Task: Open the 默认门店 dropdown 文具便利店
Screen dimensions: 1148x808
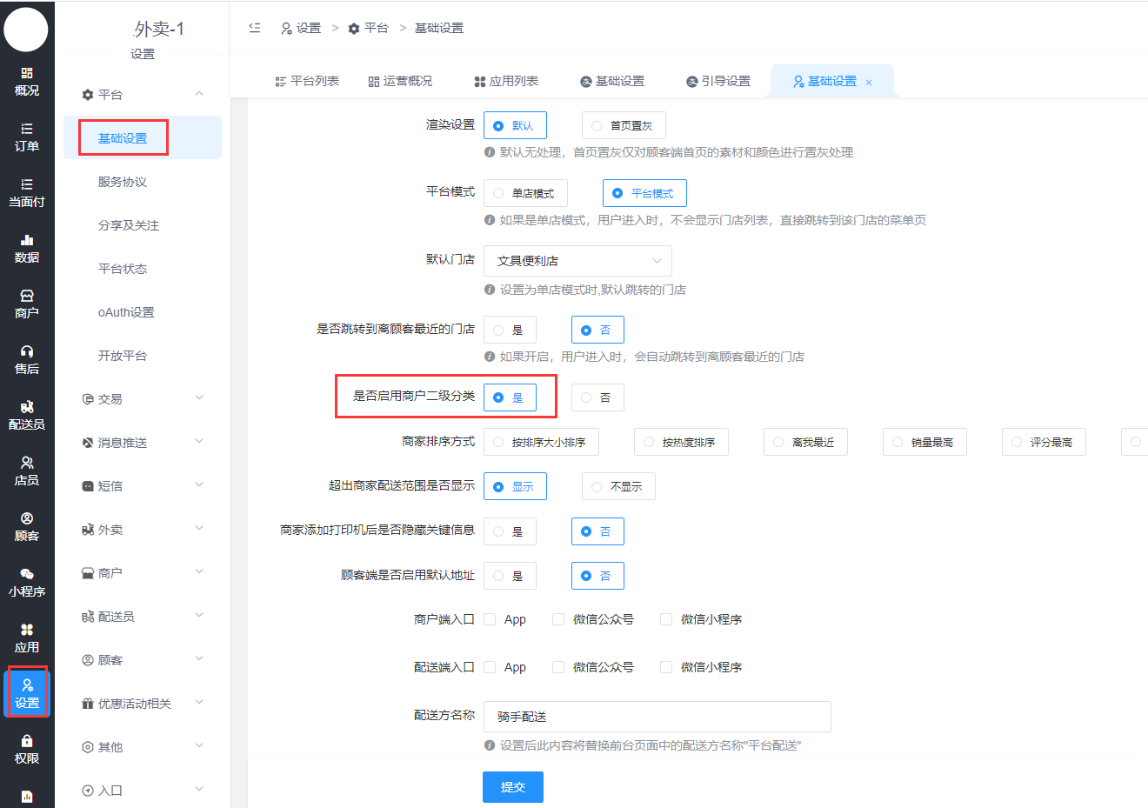Action: coord(577,261)
